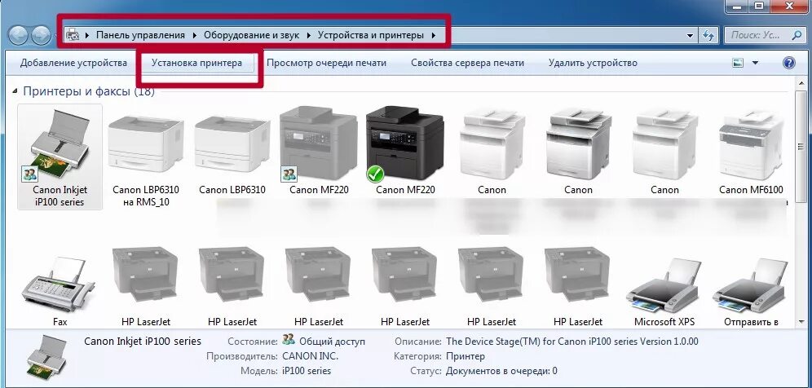Expand chevron after Панель управления
The width and height of the screenshot is (812, 388).
pyautogui.click(x=194, y=36)
